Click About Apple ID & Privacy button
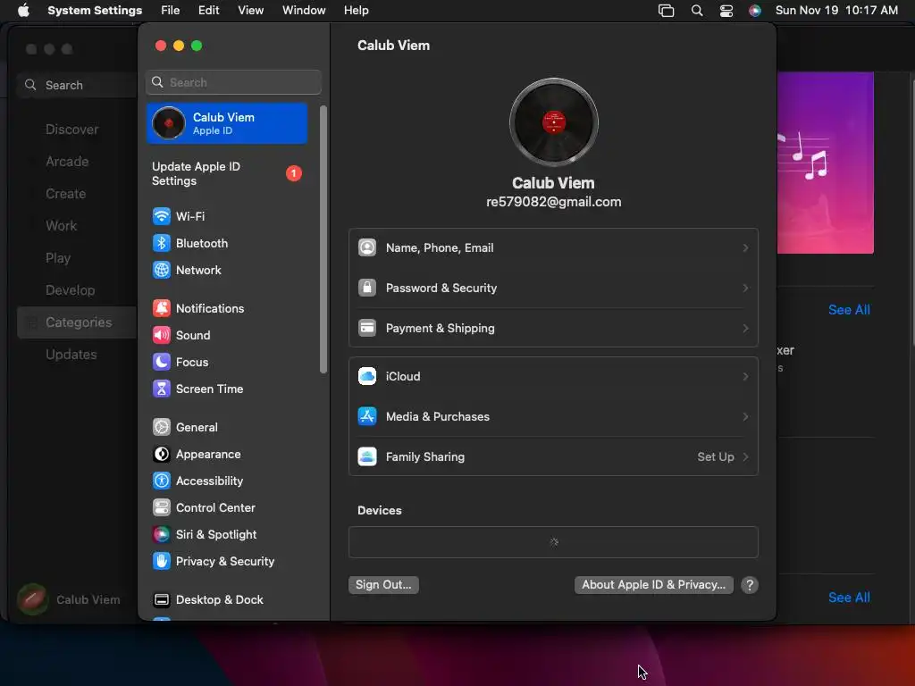 tap(653, 585)
